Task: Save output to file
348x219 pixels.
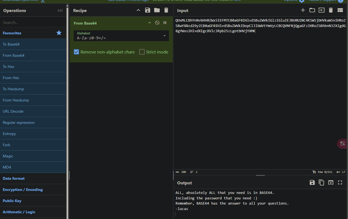Action: 312,183
